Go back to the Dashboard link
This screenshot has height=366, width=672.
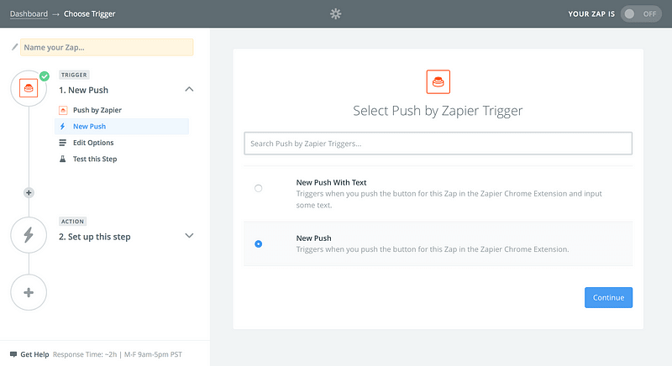tap(29, 13)
